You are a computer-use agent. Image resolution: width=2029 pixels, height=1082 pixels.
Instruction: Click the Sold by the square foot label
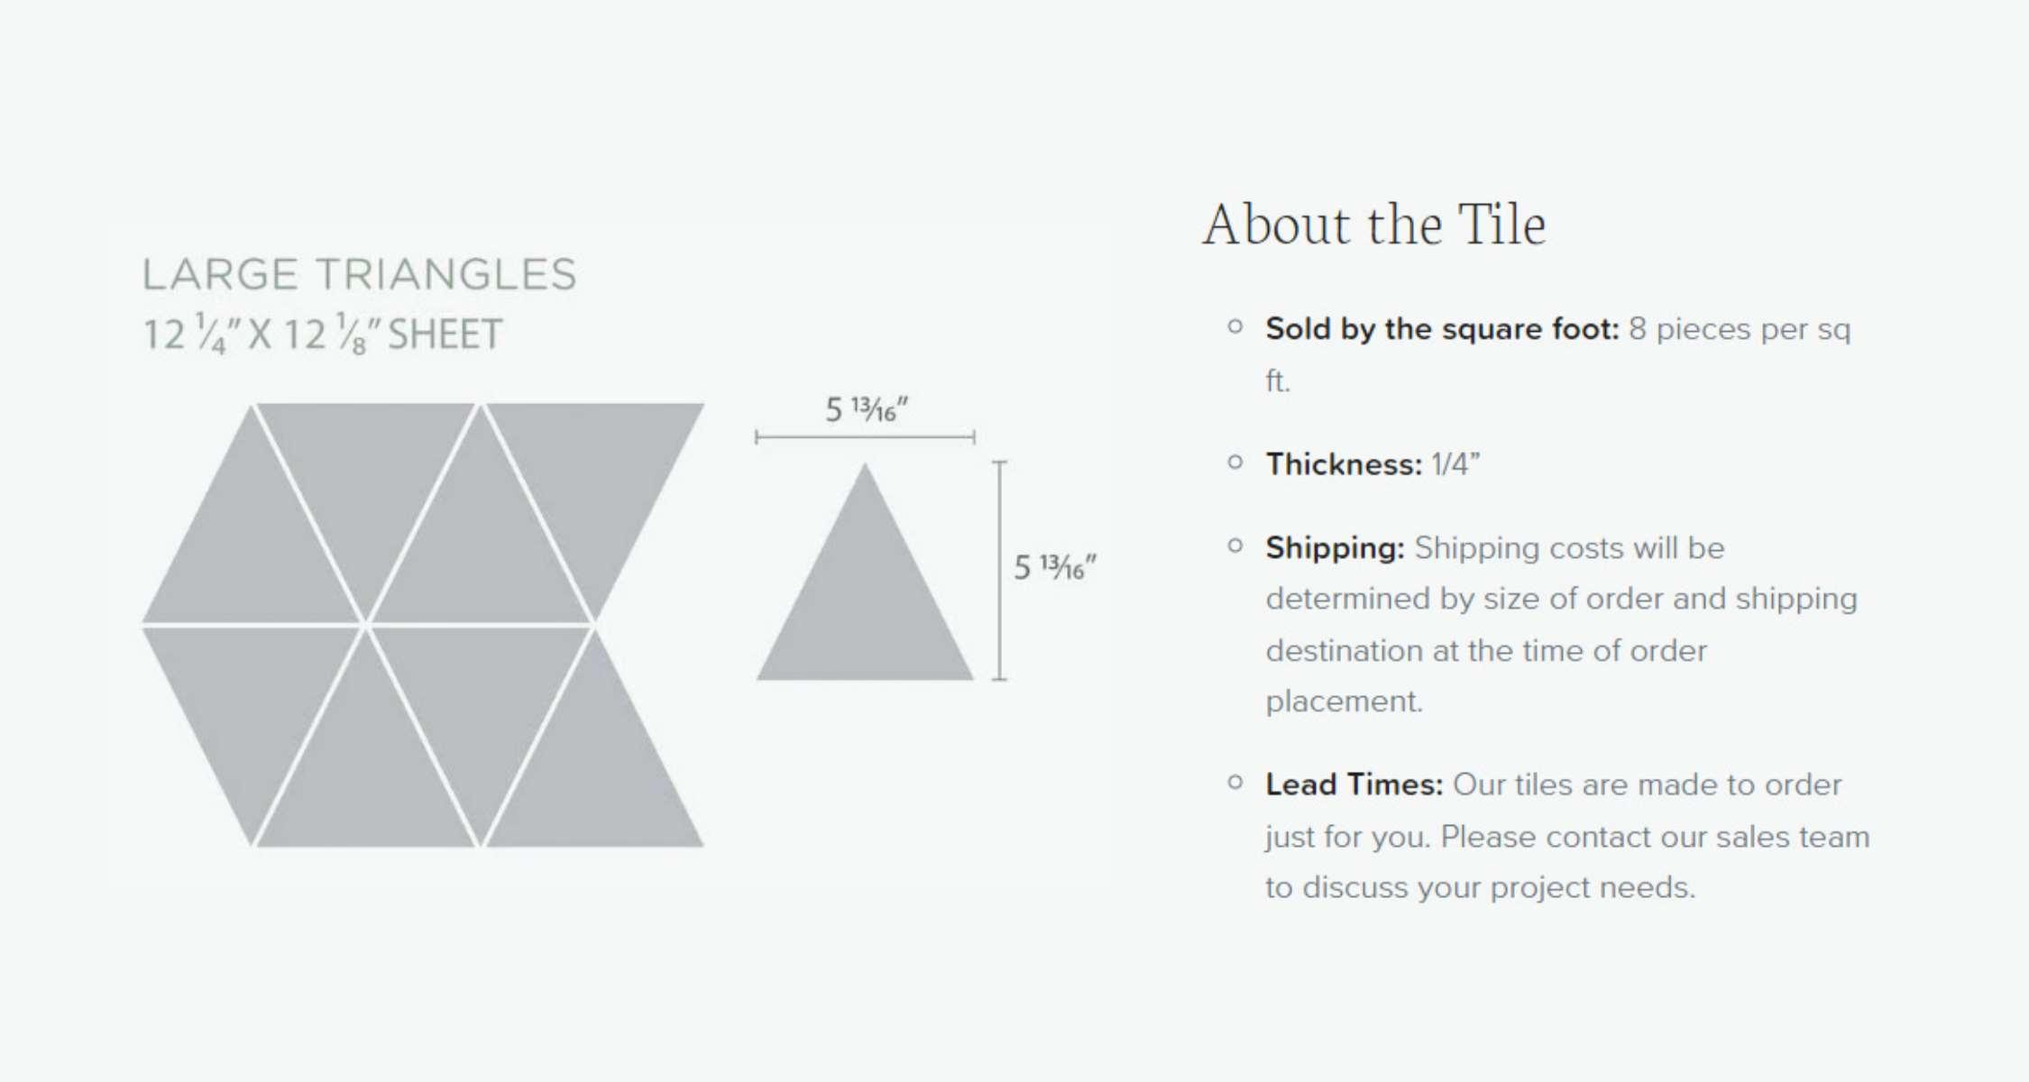point(1442,329)
